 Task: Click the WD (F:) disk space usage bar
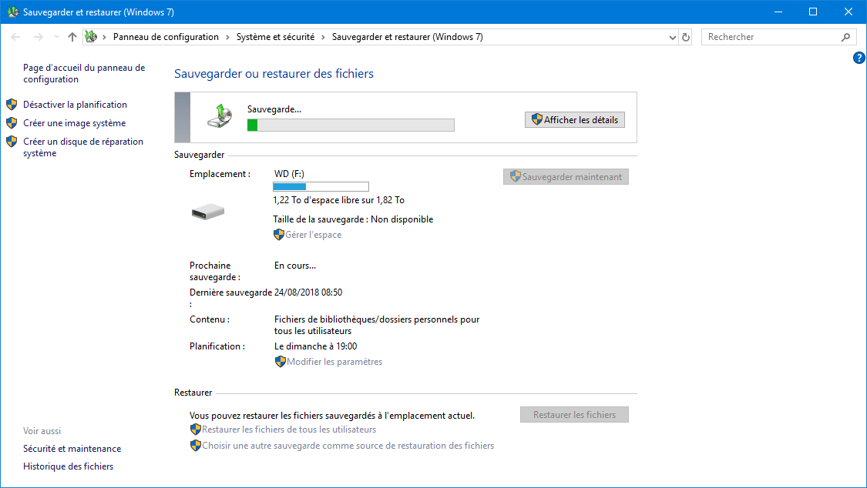click(321, 186)
